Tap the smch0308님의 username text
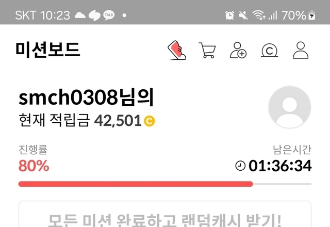Viewport: 330px width, 227px height. pyautogui.click(x=86, y=98)
